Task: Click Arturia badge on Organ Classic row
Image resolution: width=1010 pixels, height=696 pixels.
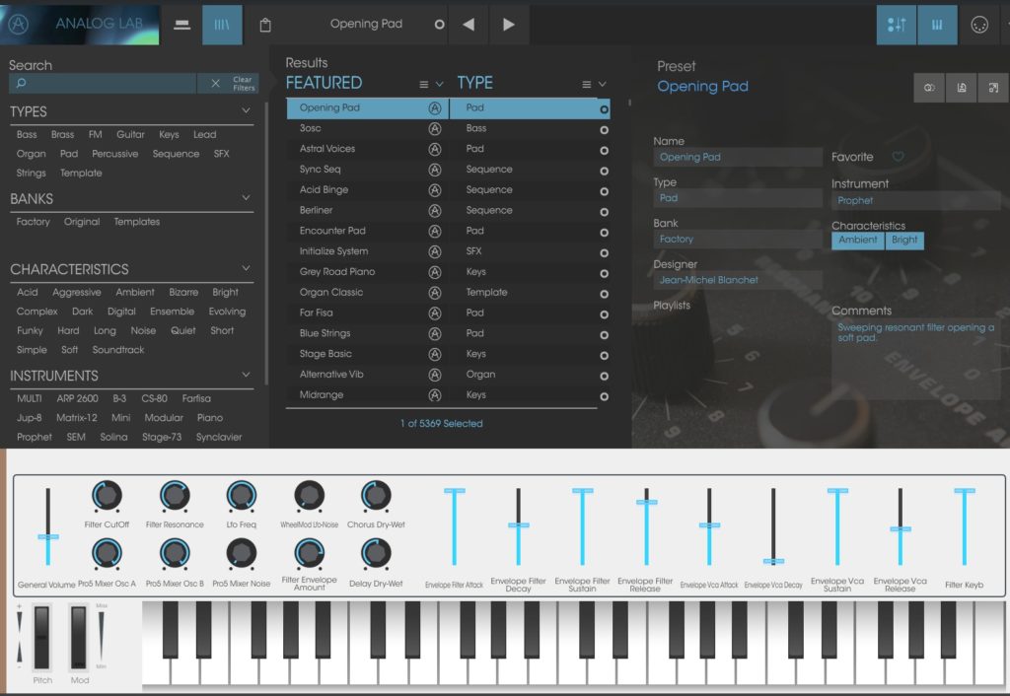Action: 435,293
